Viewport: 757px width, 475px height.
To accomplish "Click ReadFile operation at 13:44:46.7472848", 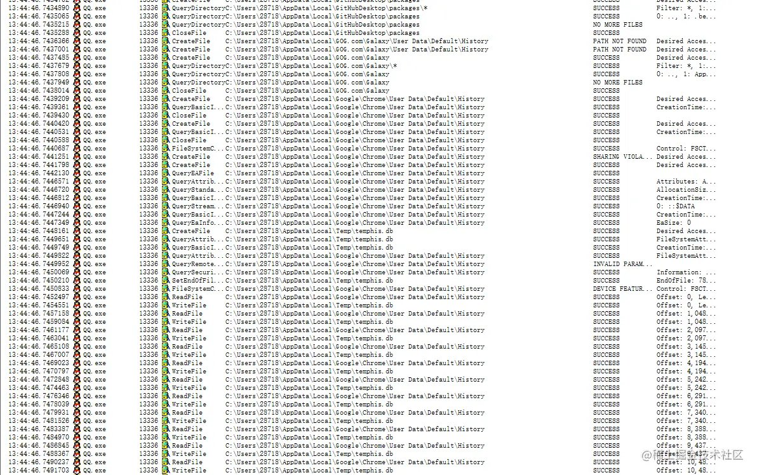I will click(187, 380).
